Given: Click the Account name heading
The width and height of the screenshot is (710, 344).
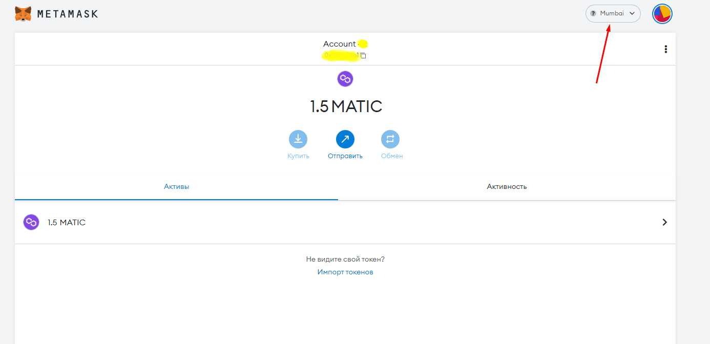Looking at the screenshot, I should (340, 44).
